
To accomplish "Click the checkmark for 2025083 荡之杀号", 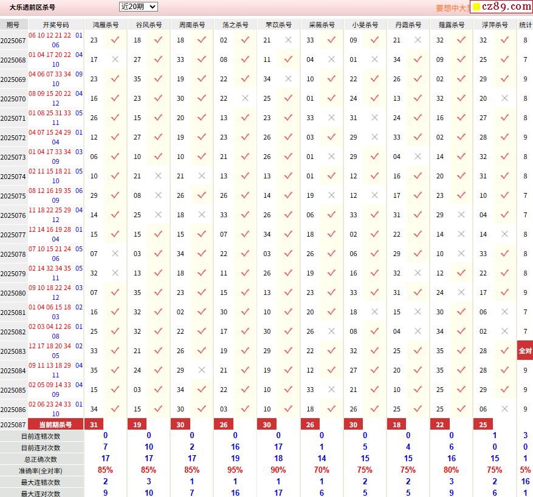I will coord(245,350).
